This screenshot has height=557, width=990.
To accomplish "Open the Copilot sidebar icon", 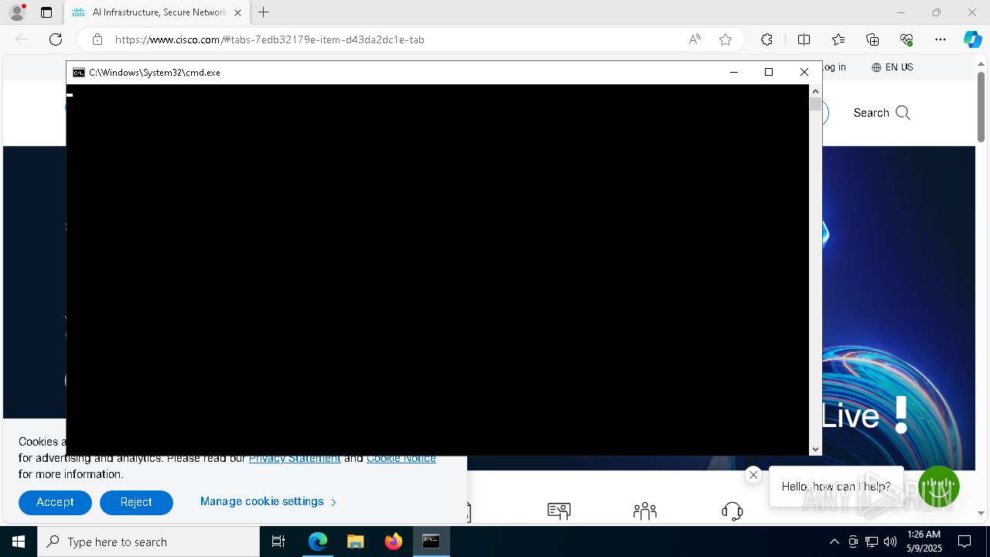I will 972,39.
